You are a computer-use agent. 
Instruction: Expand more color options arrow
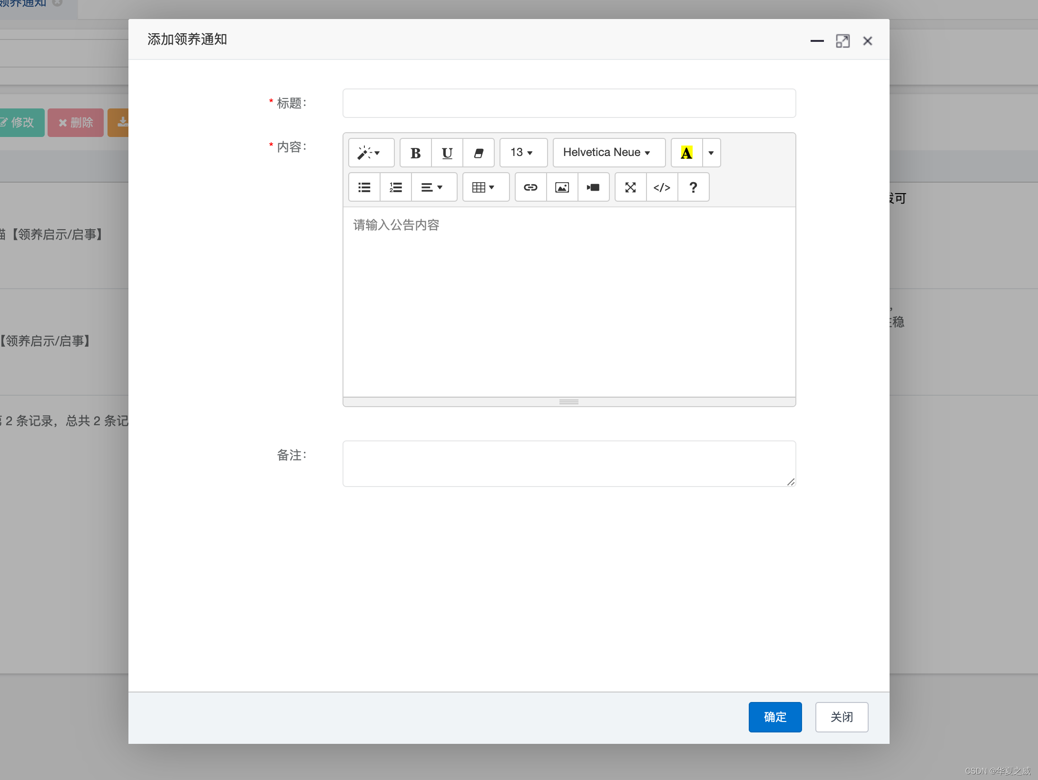711,153
